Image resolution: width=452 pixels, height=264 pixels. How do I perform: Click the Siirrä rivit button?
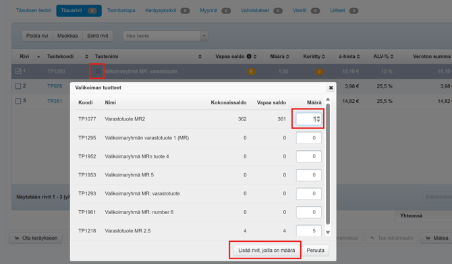(98, 36)
